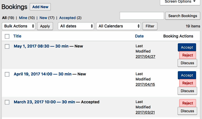View the Accepted bookings list

pyautogui.click(x=67, y=18)
